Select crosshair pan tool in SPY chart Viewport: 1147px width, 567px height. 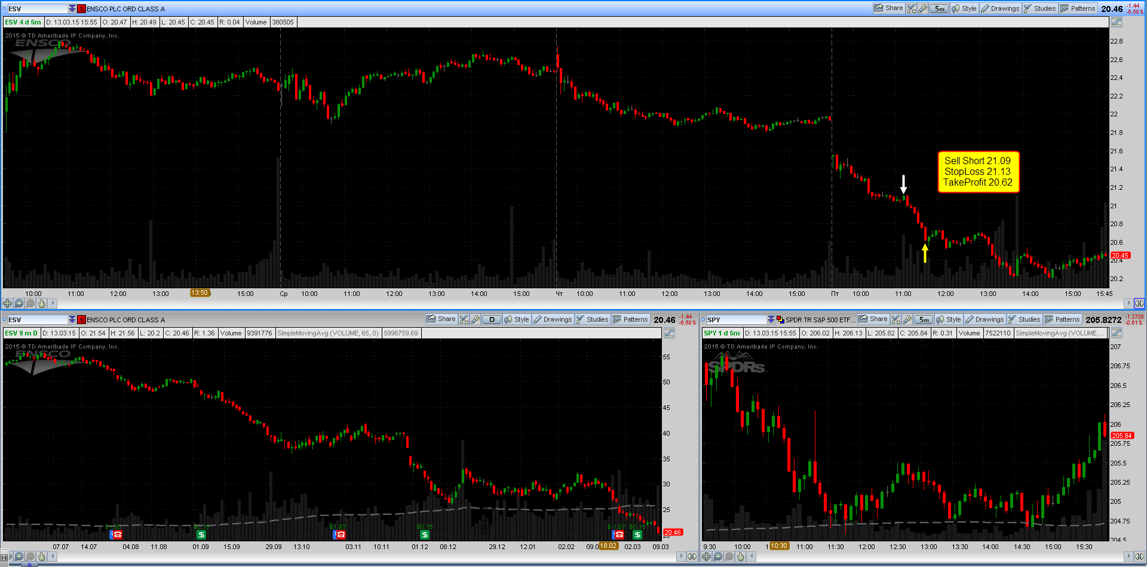(707, 556)
